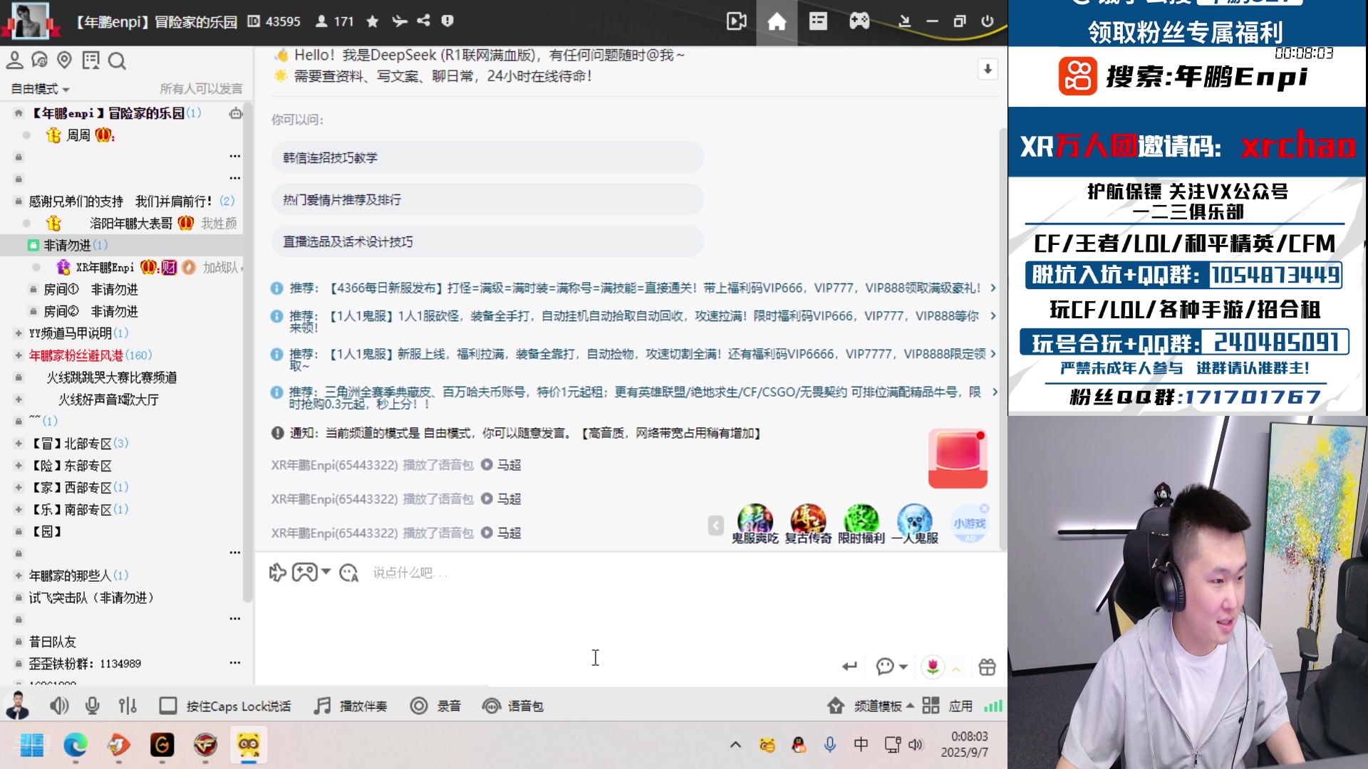
Task: Open audio mixer settings icon
Action: [x=128, y=706]
